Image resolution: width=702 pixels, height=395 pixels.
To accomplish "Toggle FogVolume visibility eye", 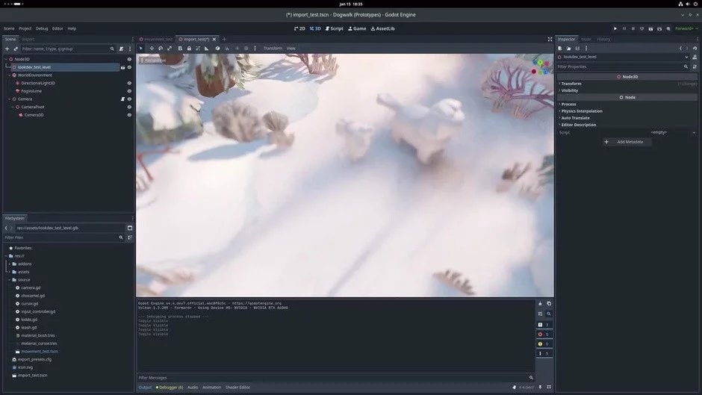I will (129, 91).
